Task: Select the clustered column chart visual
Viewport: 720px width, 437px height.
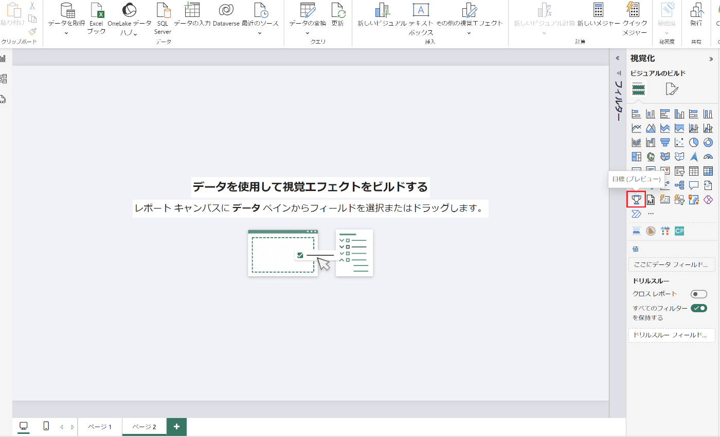Action: (679, 114)
